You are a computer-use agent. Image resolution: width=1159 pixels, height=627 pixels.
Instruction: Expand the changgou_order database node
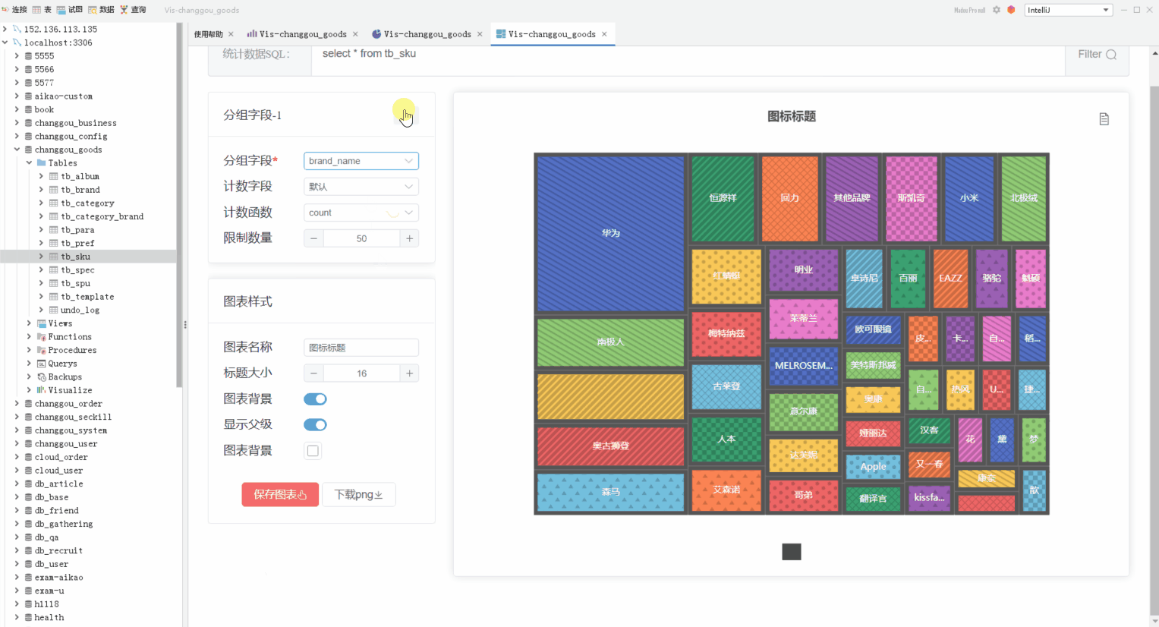tap(17, 404)
